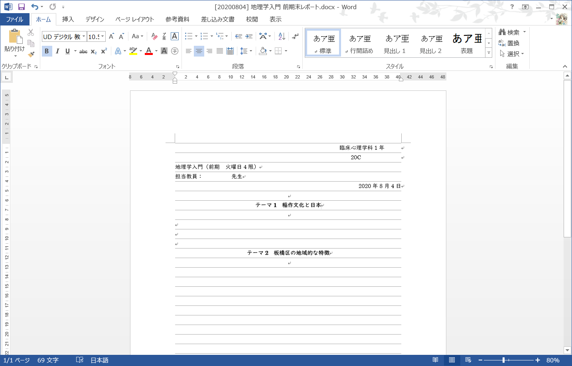The width and height of the screenshot is (572, 366).
Task: Switch to the ページ レイアウト tab
Action: pos(134,19)
